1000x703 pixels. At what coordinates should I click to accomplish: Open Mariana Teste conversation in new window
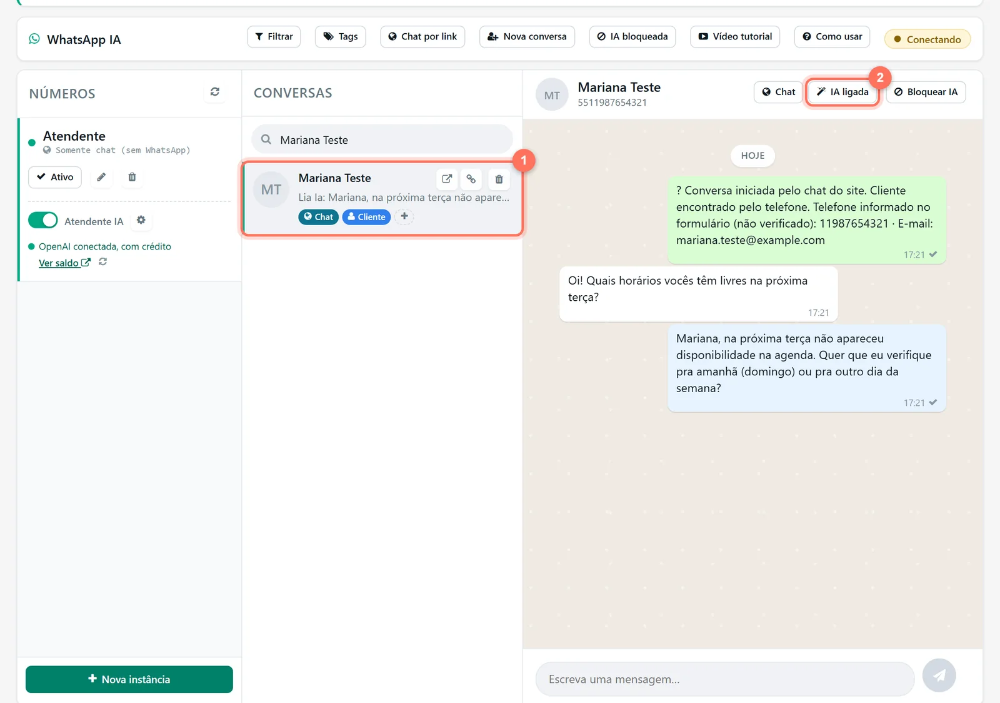(x=447, y=179)
